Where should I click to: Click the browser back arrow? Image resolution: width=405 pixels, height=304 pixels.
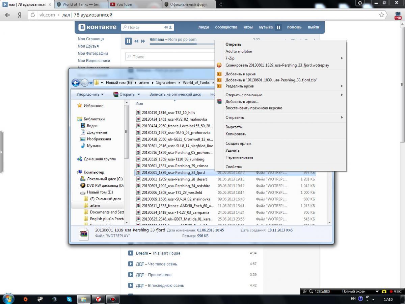tap(8, 15)
